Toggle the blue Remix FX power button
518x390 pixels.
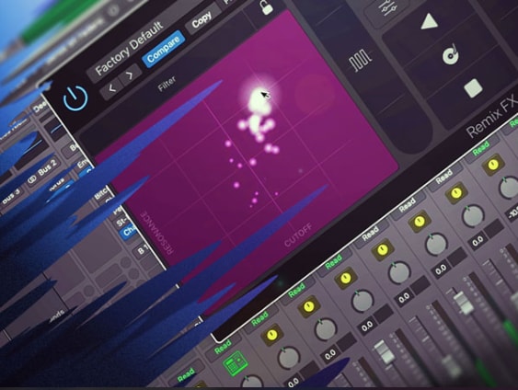pos(75,97)
